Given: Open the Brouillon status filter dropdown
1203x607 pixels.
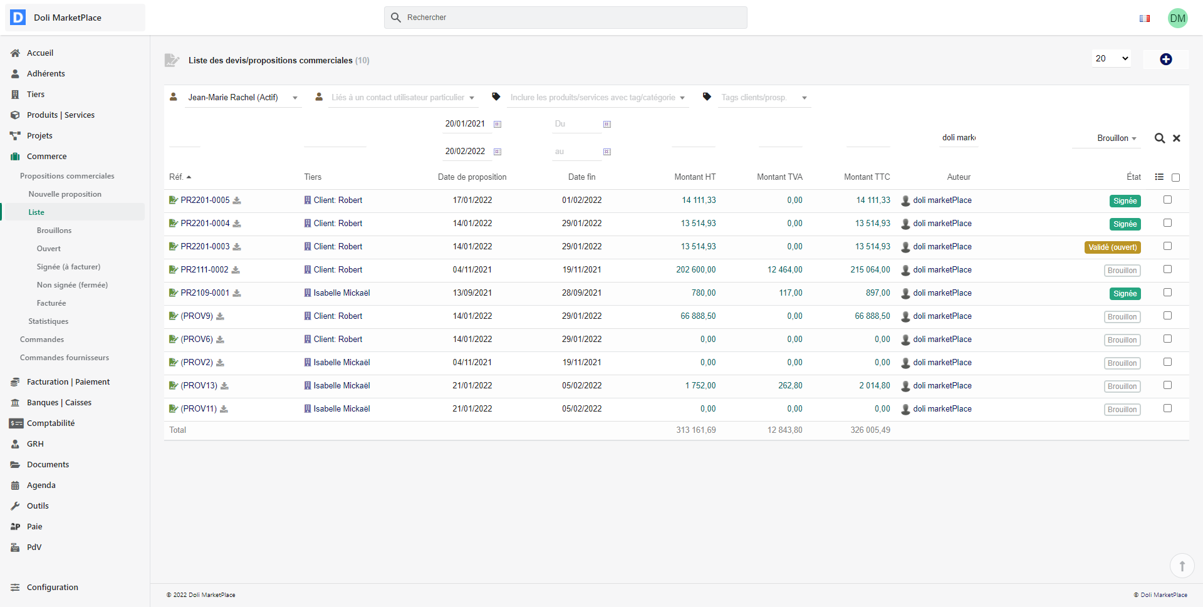Looking at the screenshot, I should tap(1116, 138).
